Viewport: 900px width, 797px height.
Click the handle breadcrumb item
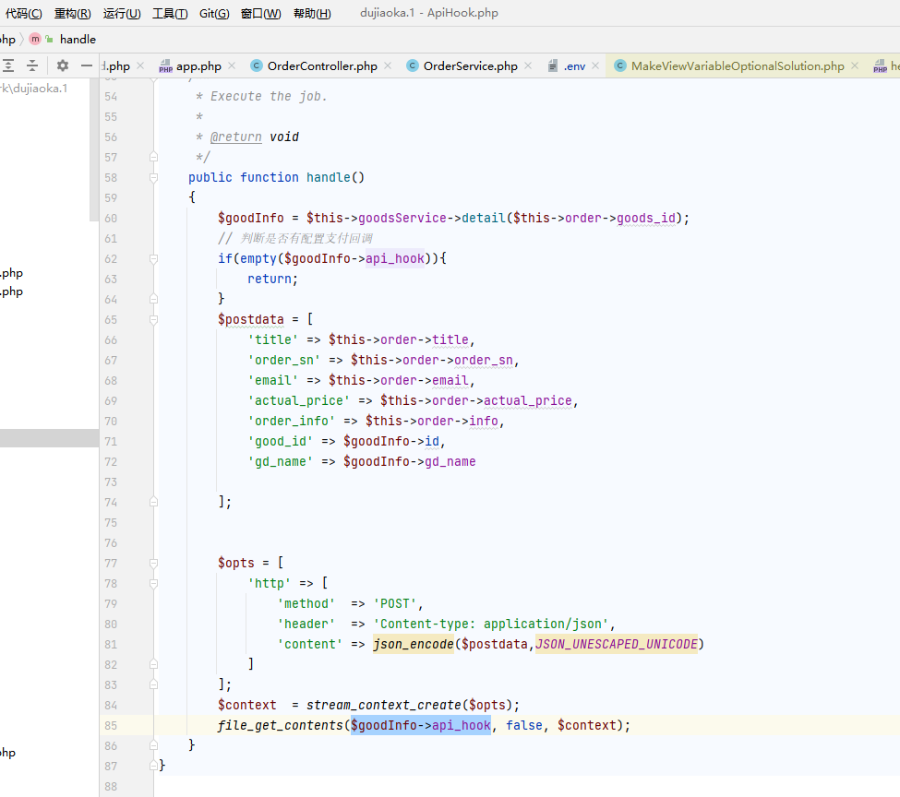point(78,39)
